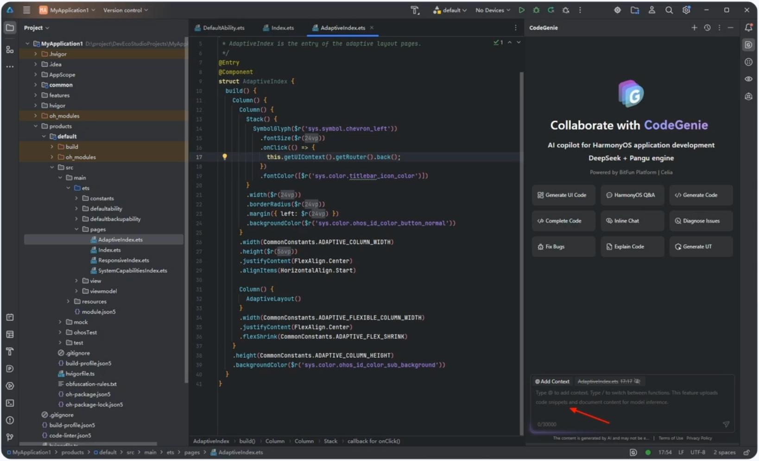Minimize the CodeGenie panel
Screen dimensions: 759x461
pos(730,28)
